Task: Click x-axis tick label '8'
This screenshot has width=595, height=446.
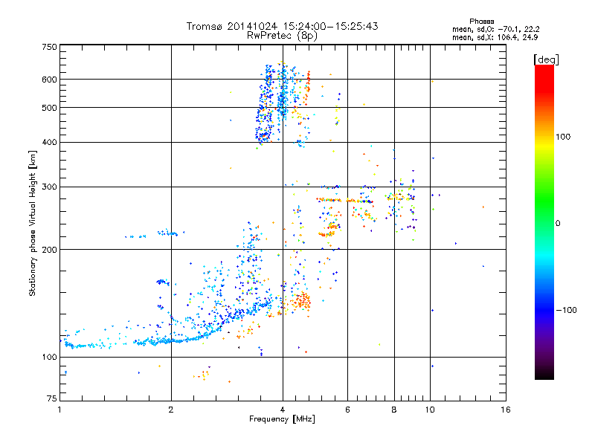Action: click(x=394, y=410)
